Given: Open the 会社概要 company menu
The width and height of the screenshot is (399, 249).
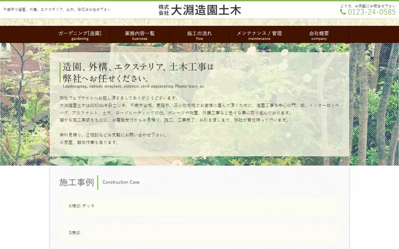Looking at the screenshot, I should point(319,35).
